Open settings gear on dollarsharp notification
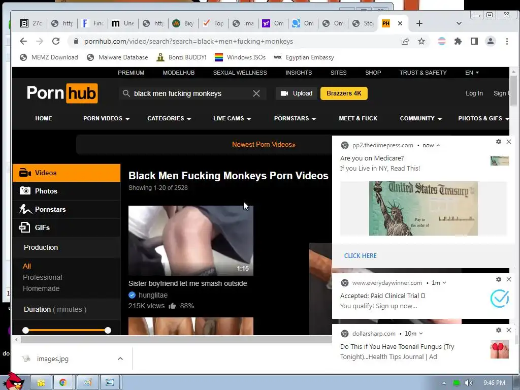Viewport: 520px width, 390px height. point(499,330)
